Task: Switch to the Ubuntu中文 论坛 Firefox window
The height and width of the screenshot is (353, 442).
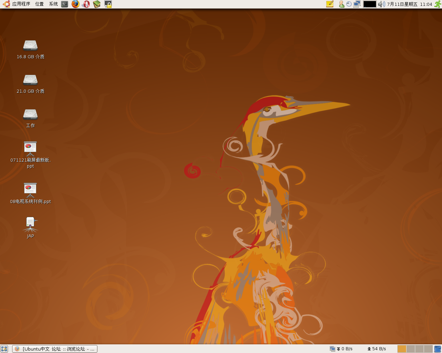Action: click(55, 349)
